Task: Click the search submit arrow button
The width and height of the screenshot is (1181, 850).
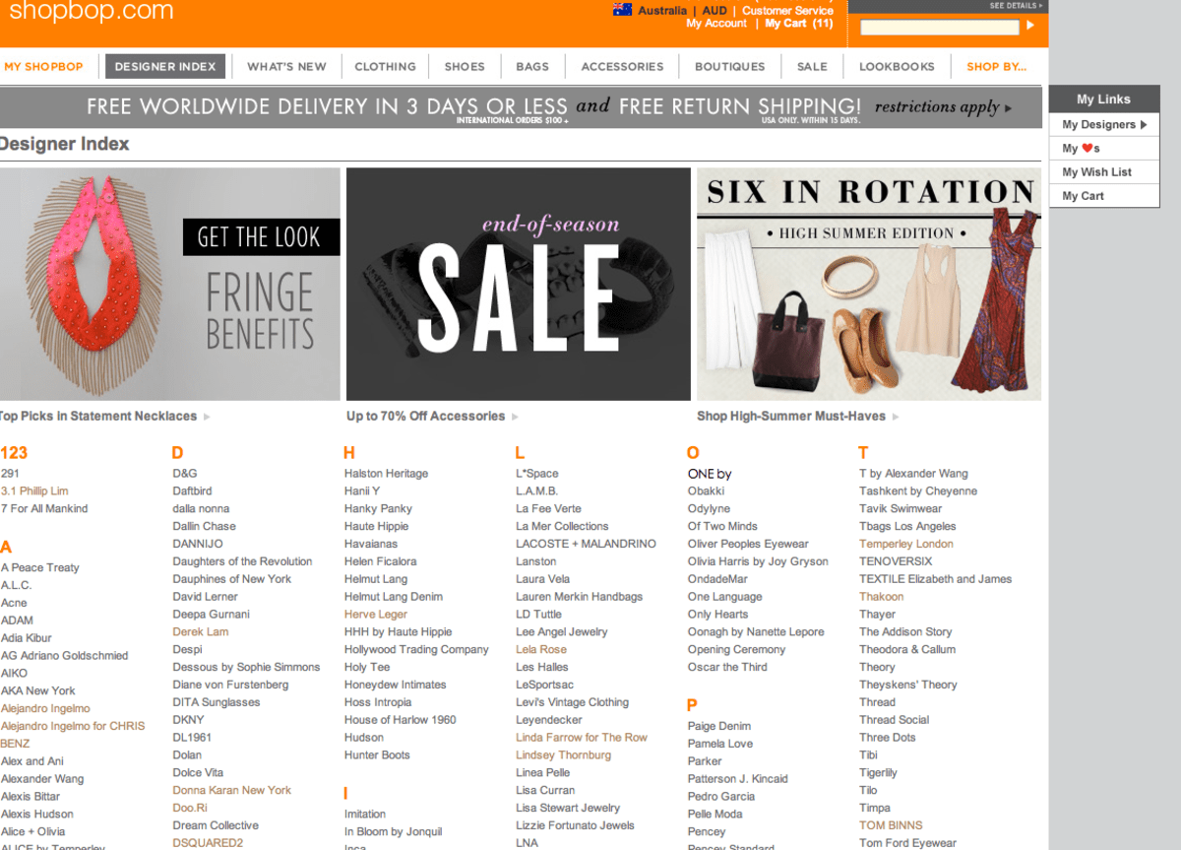Action: click(x=1030, y=27)
